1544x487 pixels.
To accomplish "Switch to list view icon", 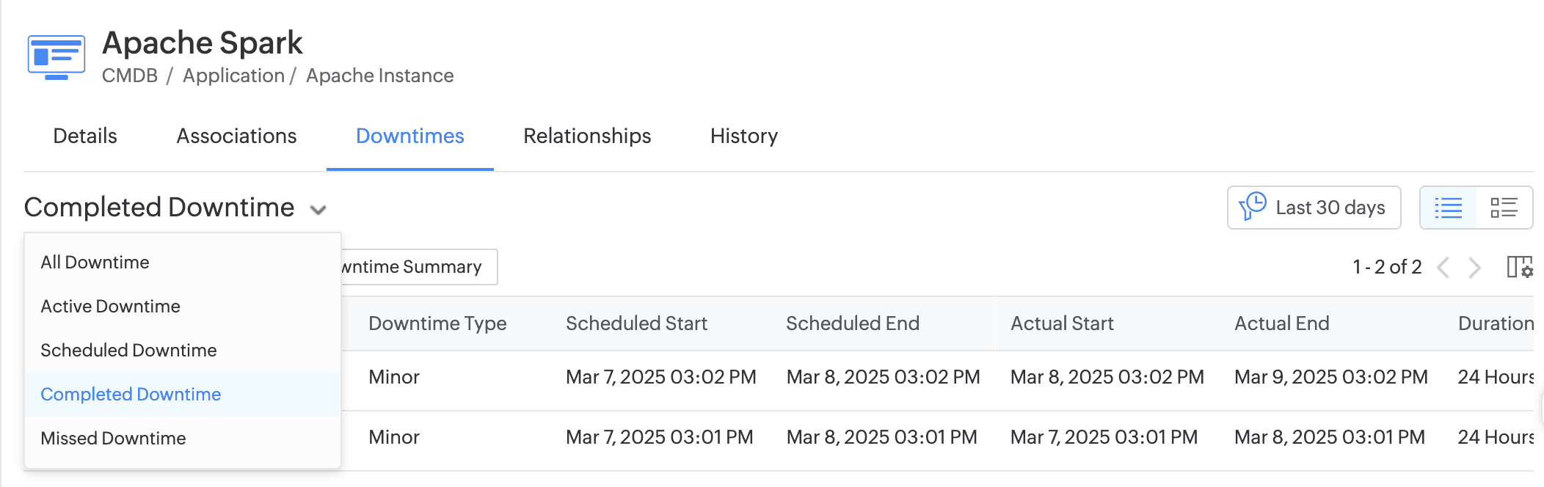I will pos(1448,208).
